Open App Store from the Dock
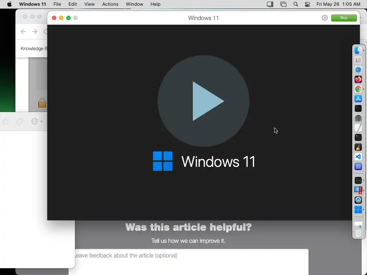The height and width of the screenshot is (275, 367). click(x=358, y=99)
